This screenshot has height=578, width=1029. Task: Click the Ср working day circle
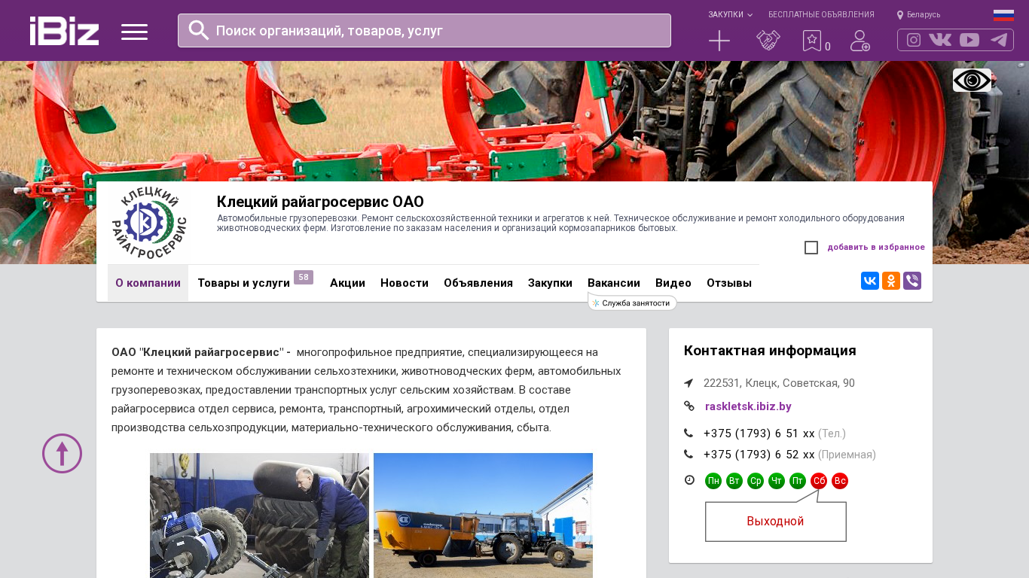click(756, 481)
